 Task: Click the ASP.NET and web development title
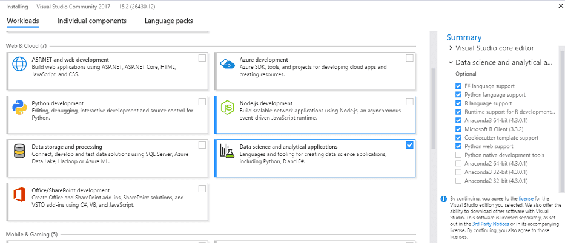click(x=70, y=60)
